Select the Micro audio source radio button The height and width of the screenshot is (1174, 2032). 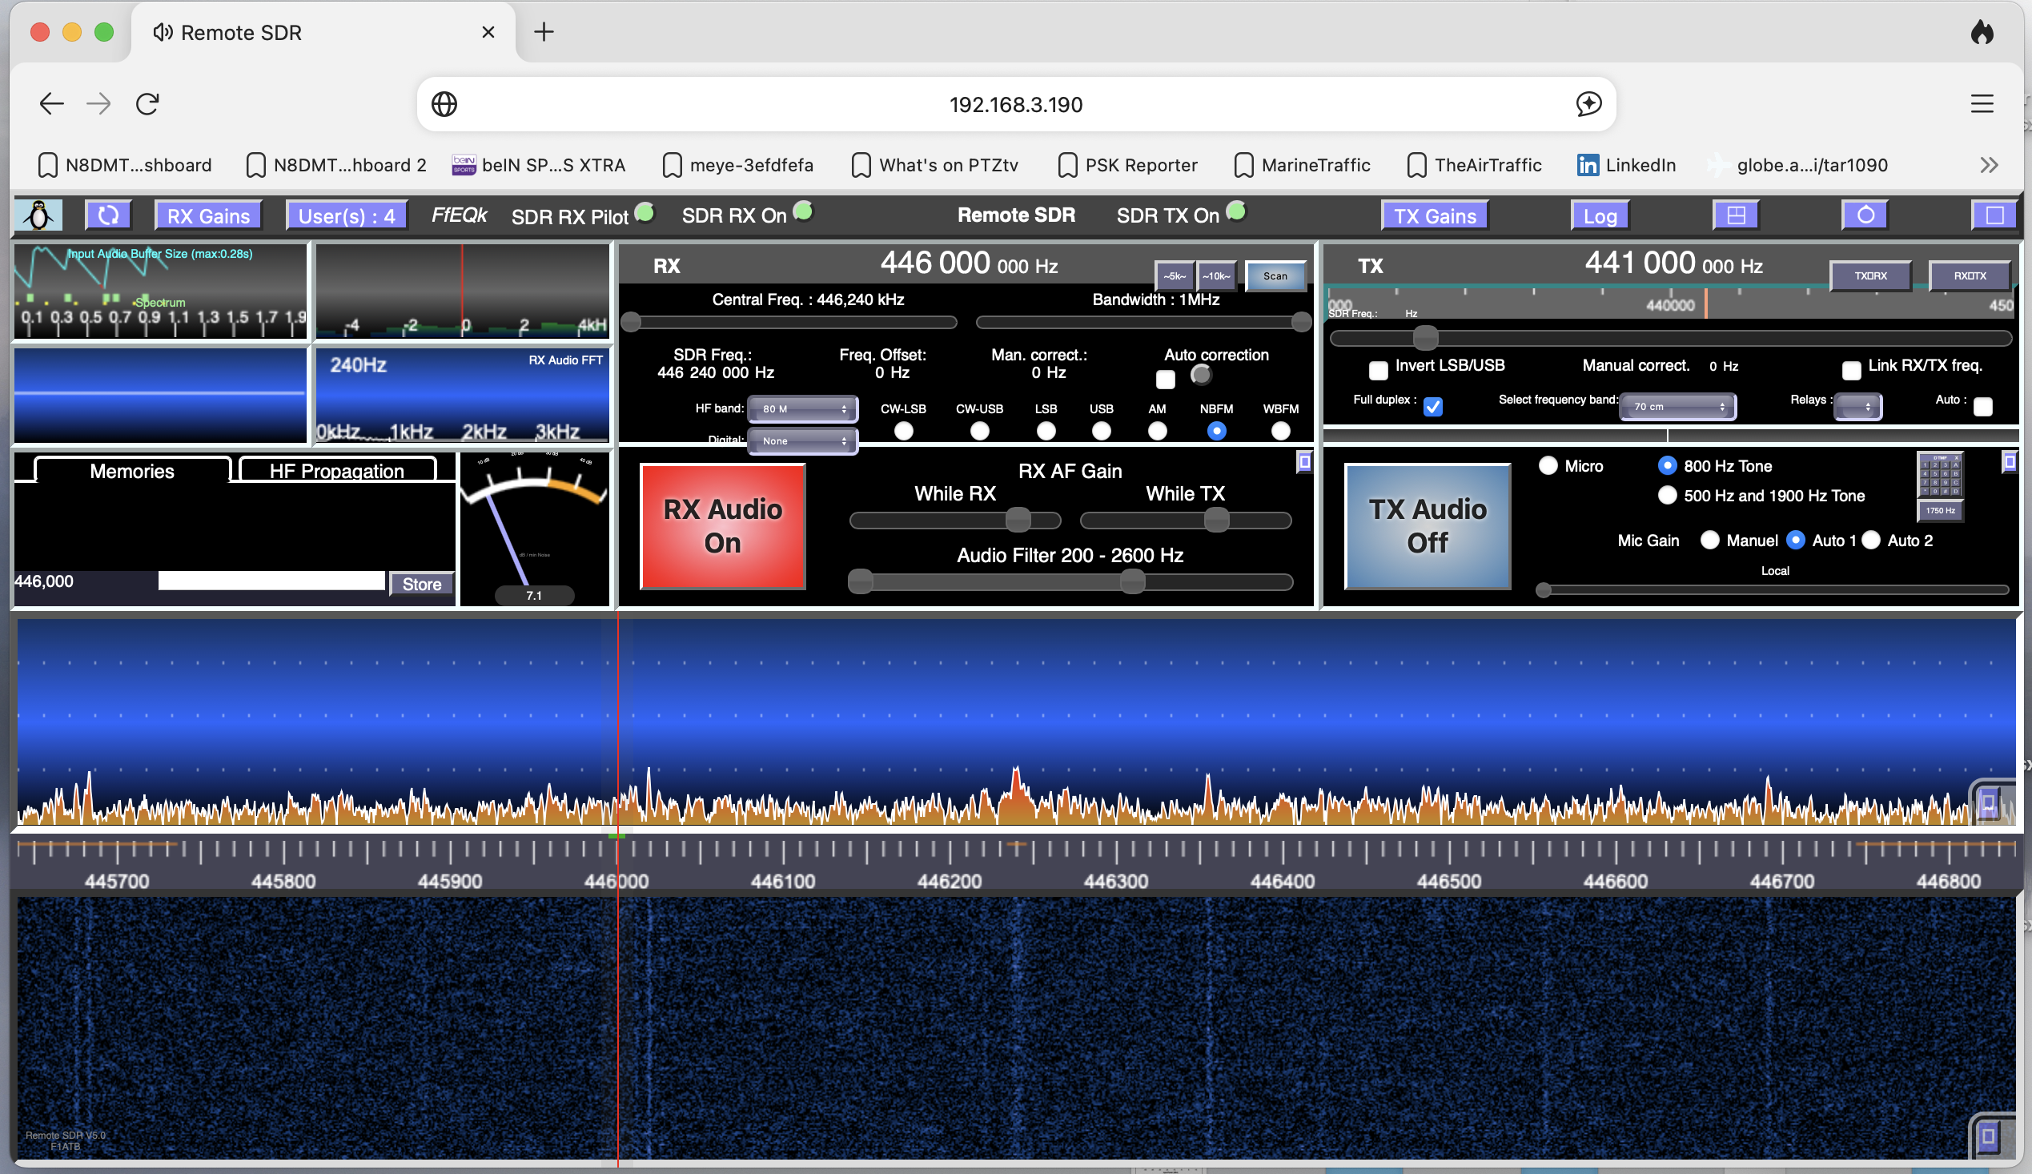click(1548, 466)
